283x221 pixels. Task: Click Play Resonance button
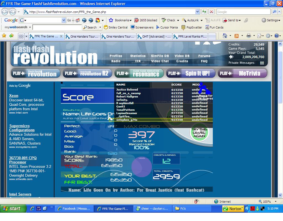pyautogui.click(x=139, y=73)
